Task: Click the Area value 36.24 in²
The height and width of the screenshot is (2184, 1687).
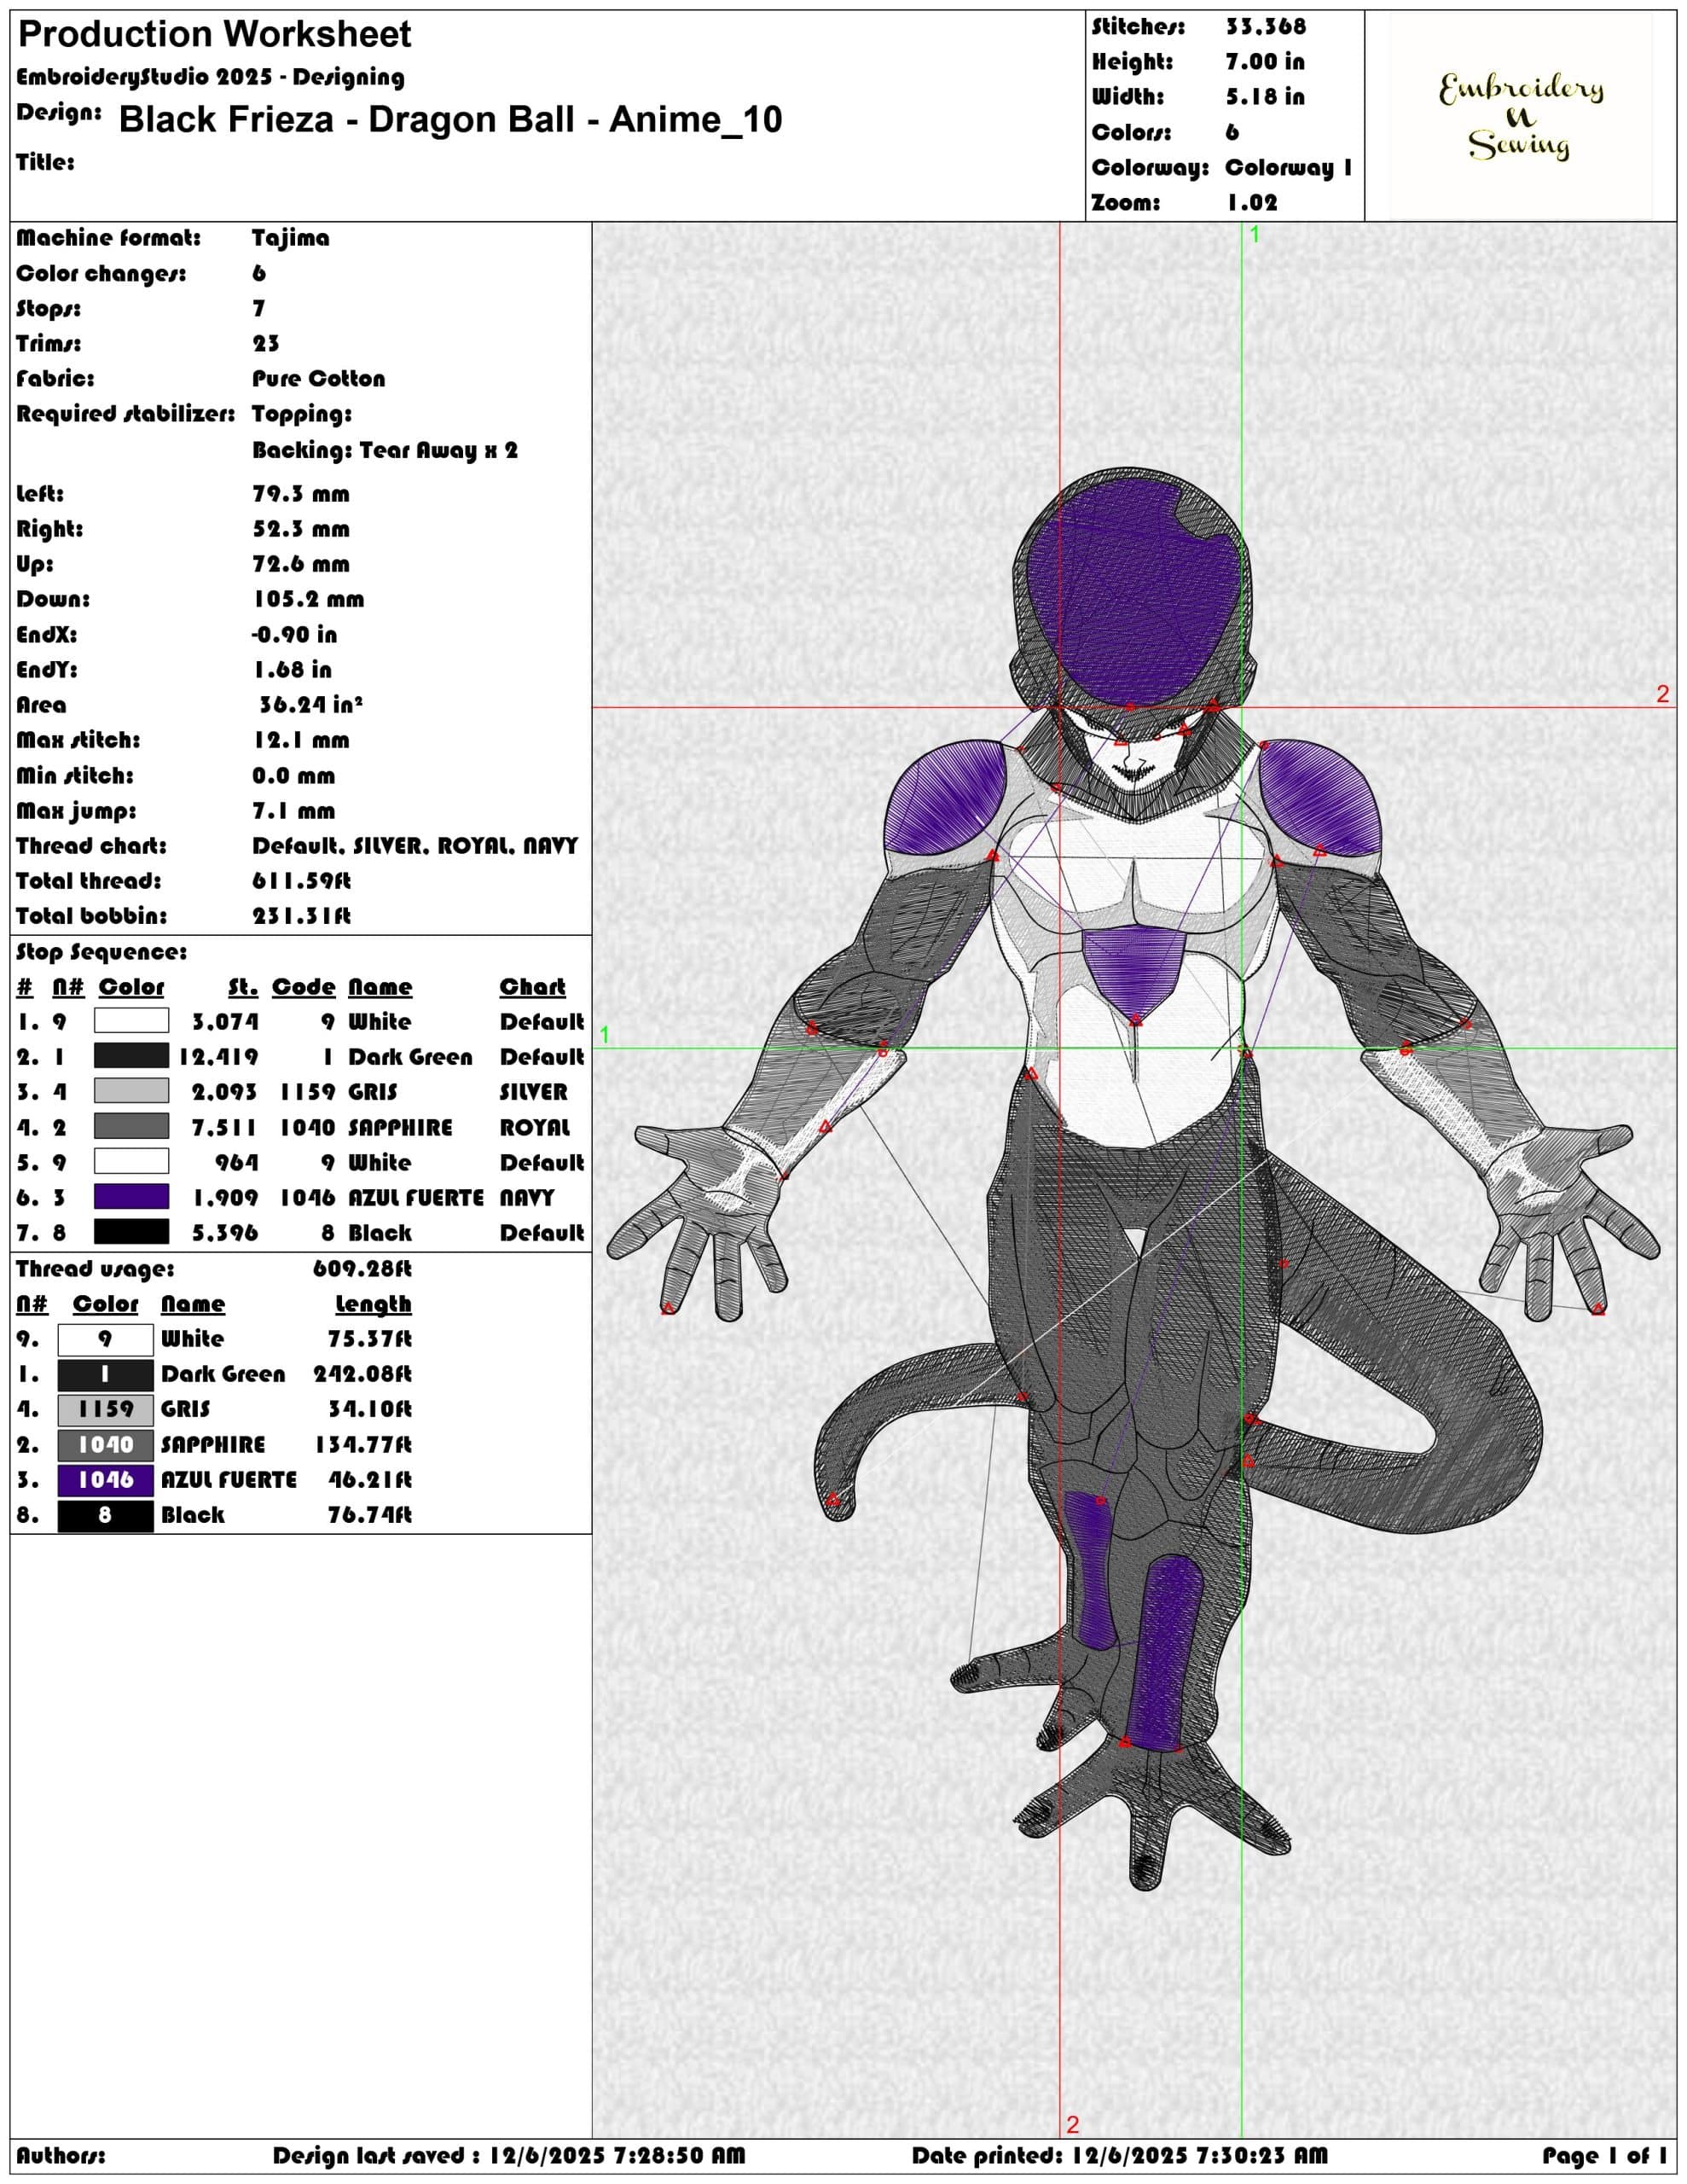Action: click(310, 705)
